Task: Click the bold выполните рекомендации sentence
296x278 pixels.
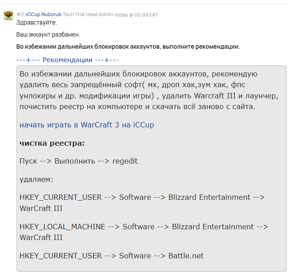Action: tap(128, 46)
